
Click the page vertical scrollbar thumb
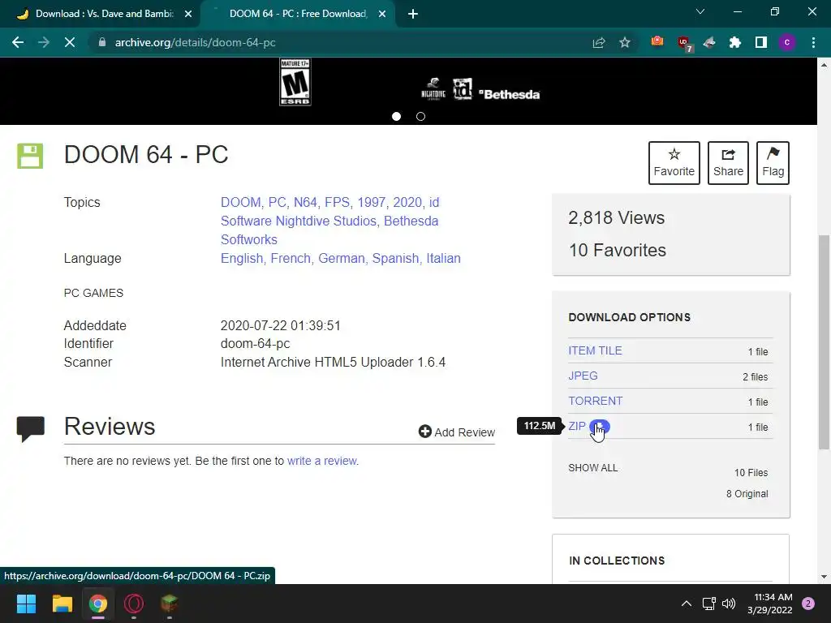click(x=825, y=342)
